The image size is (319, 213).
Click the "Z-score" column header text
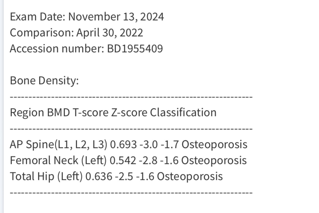tap(129, 113)
